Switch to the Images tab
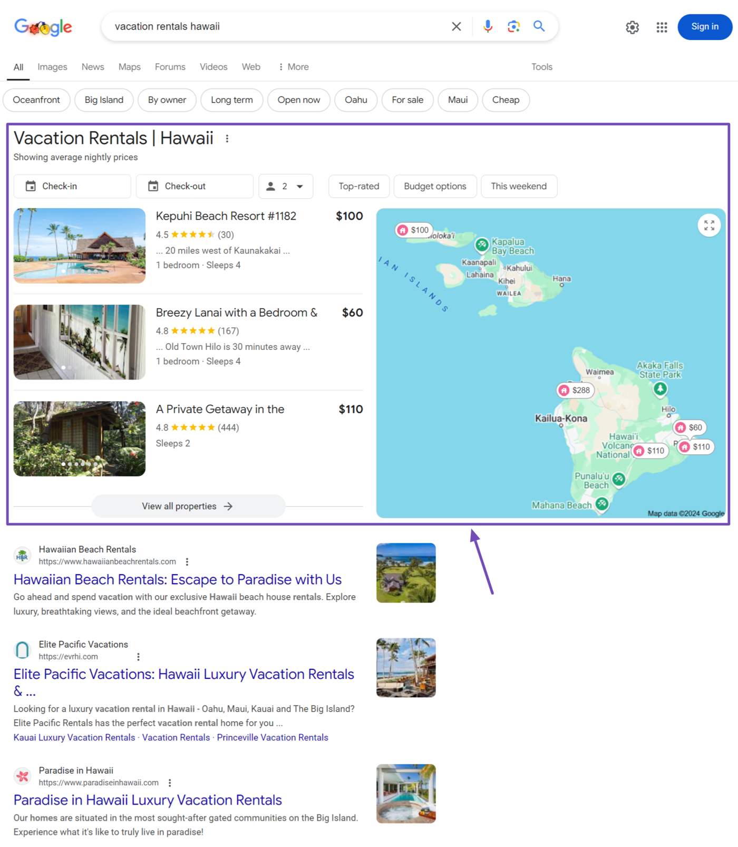The height and width of the screenshot is (847, 738). point(52,67)
